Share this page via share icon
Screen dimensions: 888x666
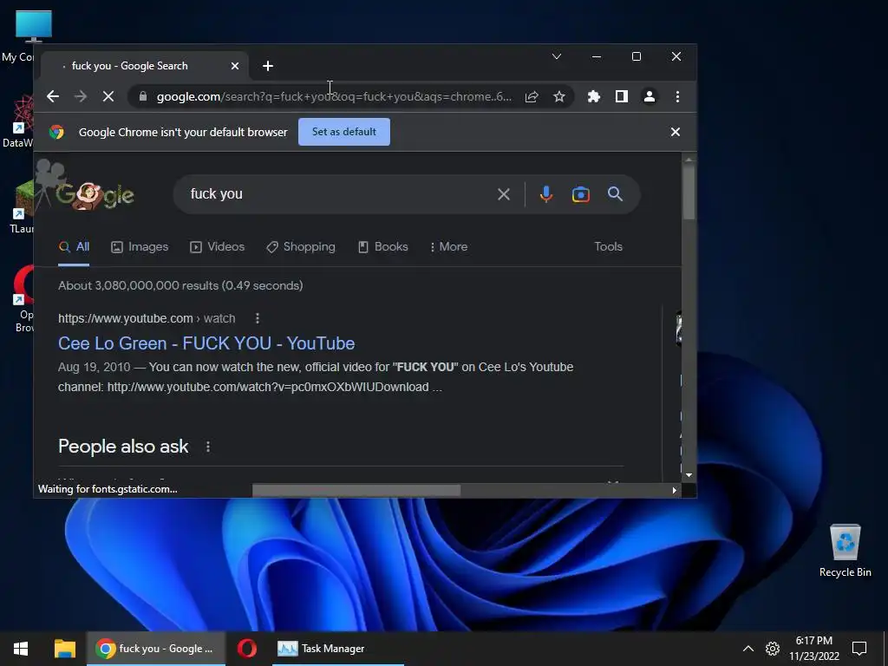532,97
